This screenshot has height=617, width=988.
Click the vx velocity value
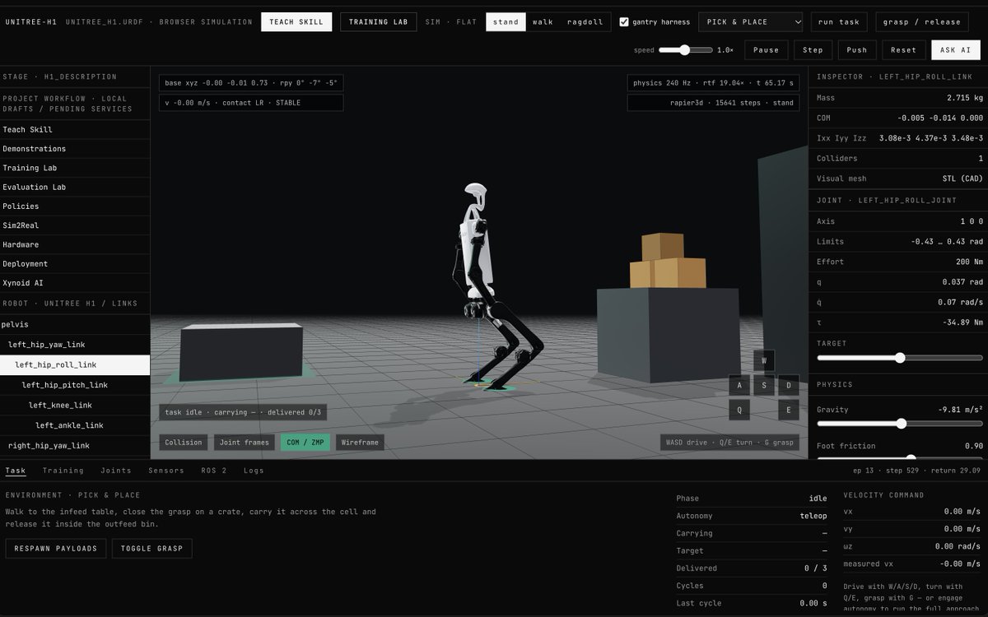tap(960, 512)
